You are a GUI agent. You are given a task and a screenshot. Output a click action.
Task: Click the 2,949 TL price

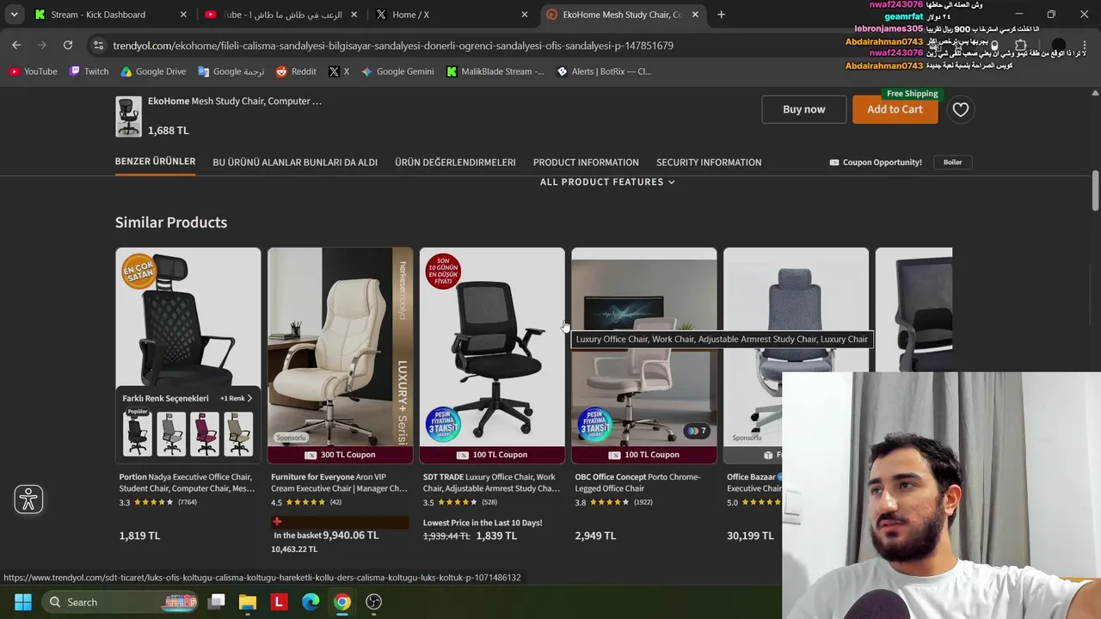[595, 536]
